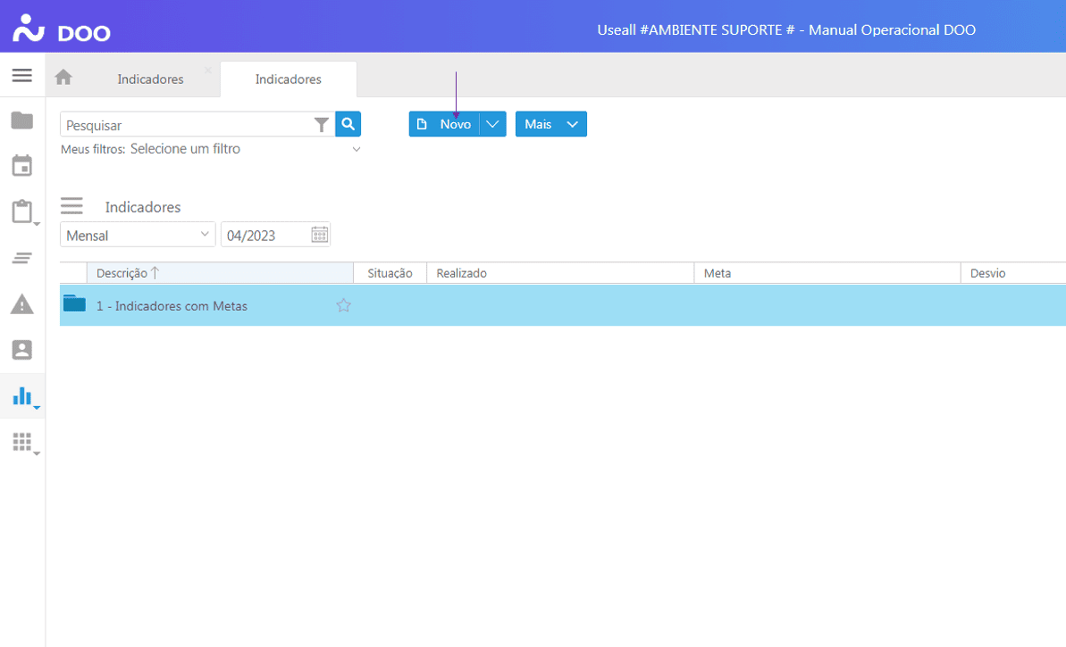1066x647 pixels.
Task: Click the Novo button
Action: [445, 124]
